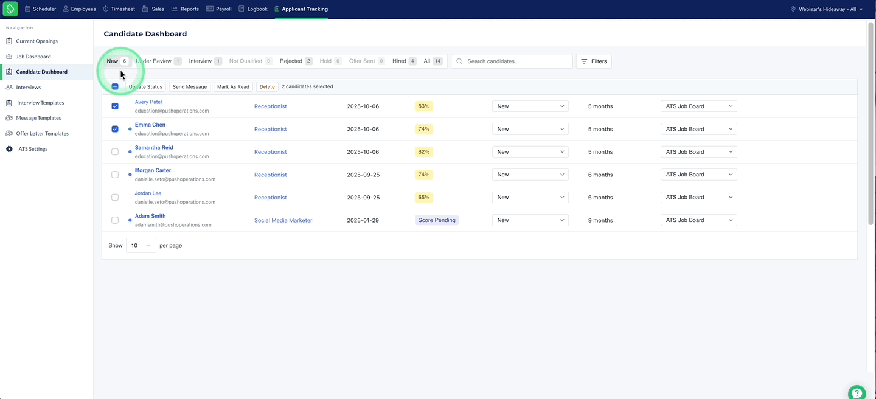
Task: Open the green help question mark icon
Action: coord(857,392)
